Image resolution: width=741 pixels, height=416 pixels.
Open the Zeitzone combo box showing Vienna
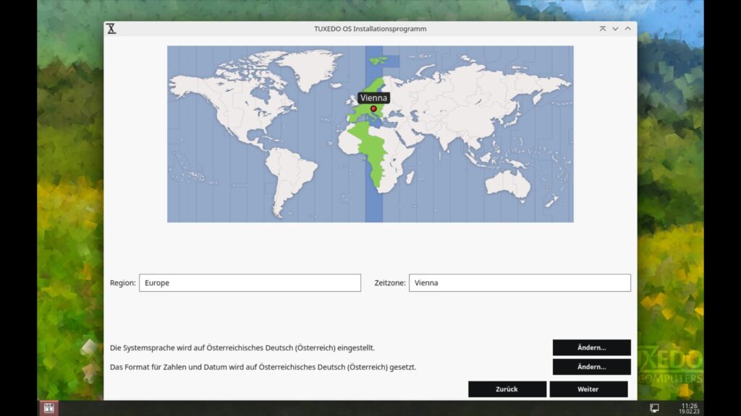coord(520,283)
